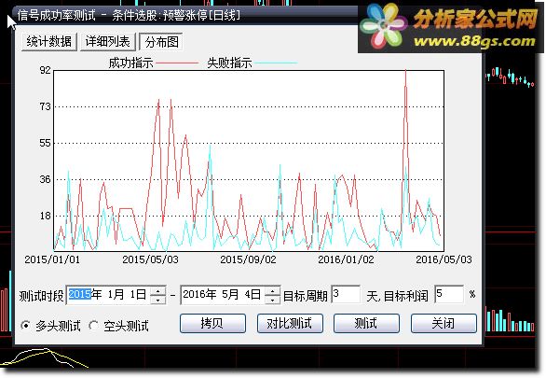Click the 成功指示 red legend line
This screenshot has height=378, width=546.
coord(177,63)
